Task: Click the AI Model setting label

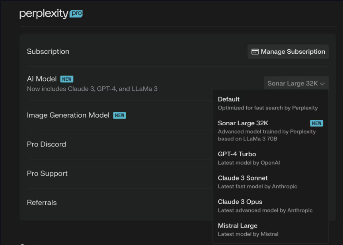Action: pyautogui.click(x=42, y=79)
